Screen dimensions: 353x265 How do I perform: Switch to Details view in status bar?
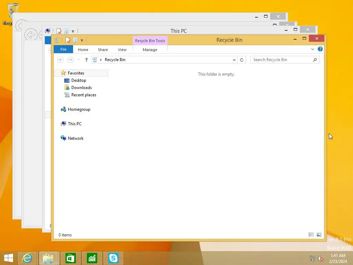pyautogui.click(x=311, y=235)
